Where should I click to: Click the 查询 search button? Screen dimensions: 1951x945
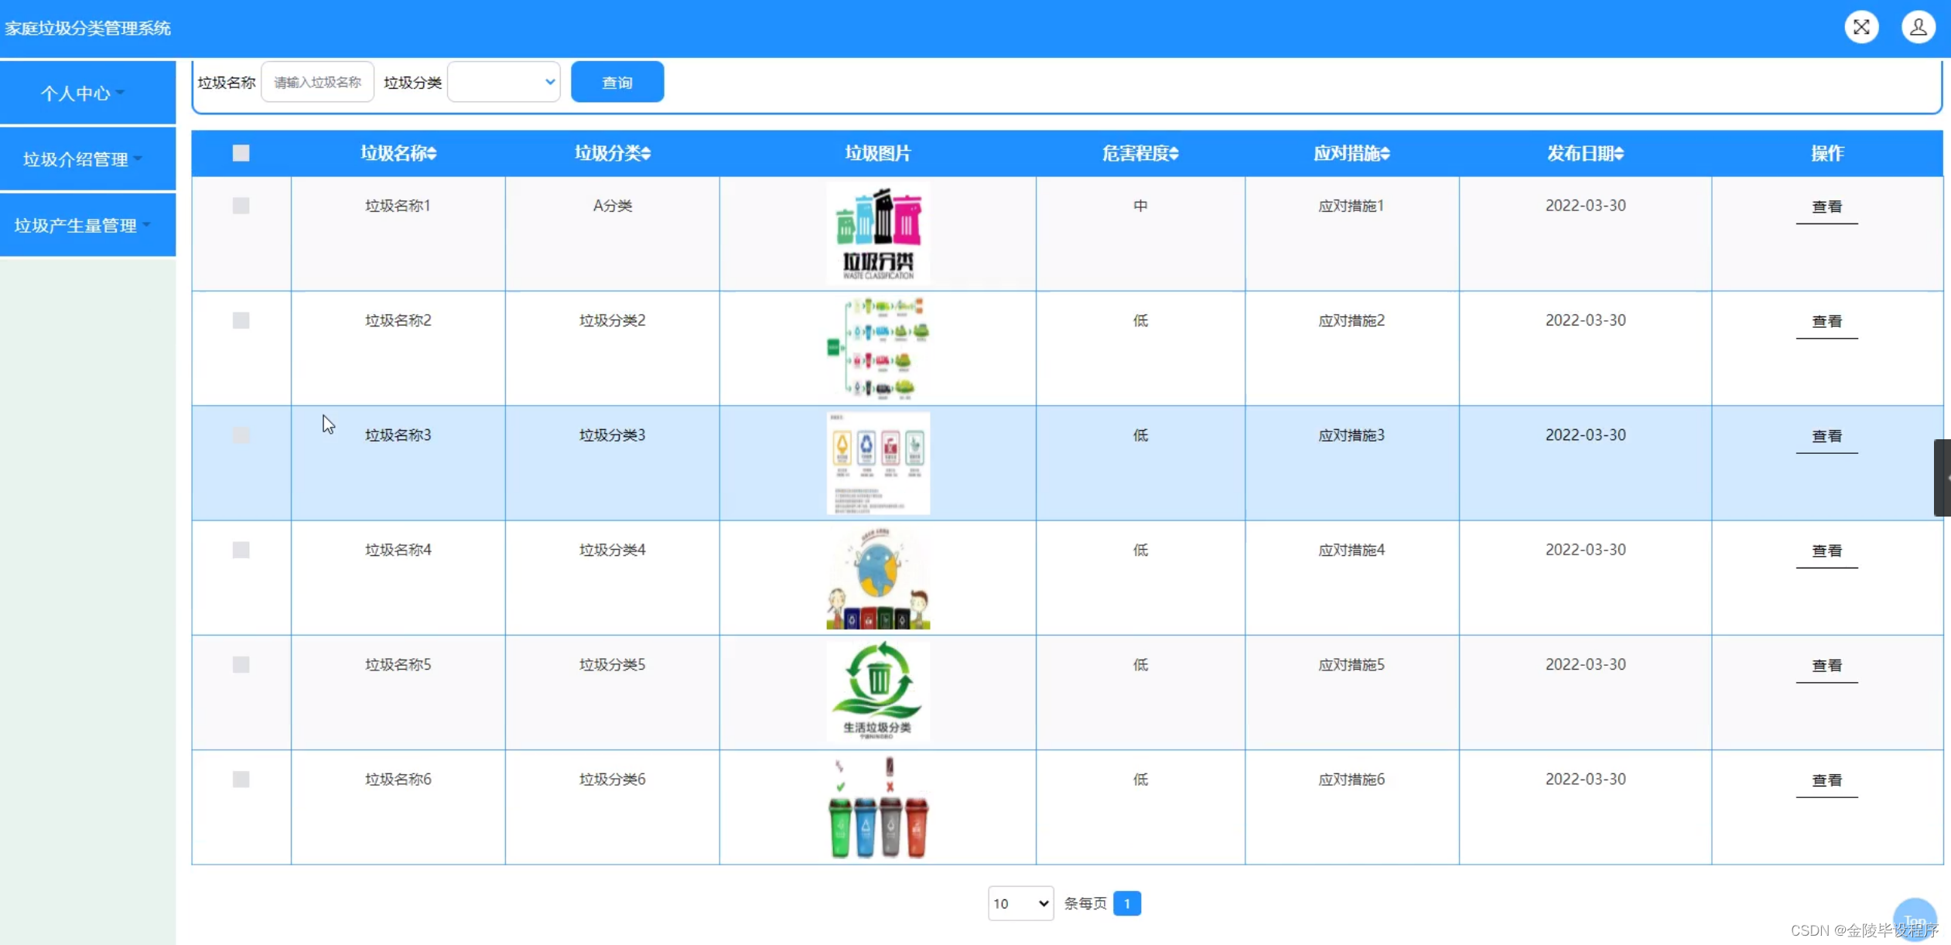[x=617, y=82]
